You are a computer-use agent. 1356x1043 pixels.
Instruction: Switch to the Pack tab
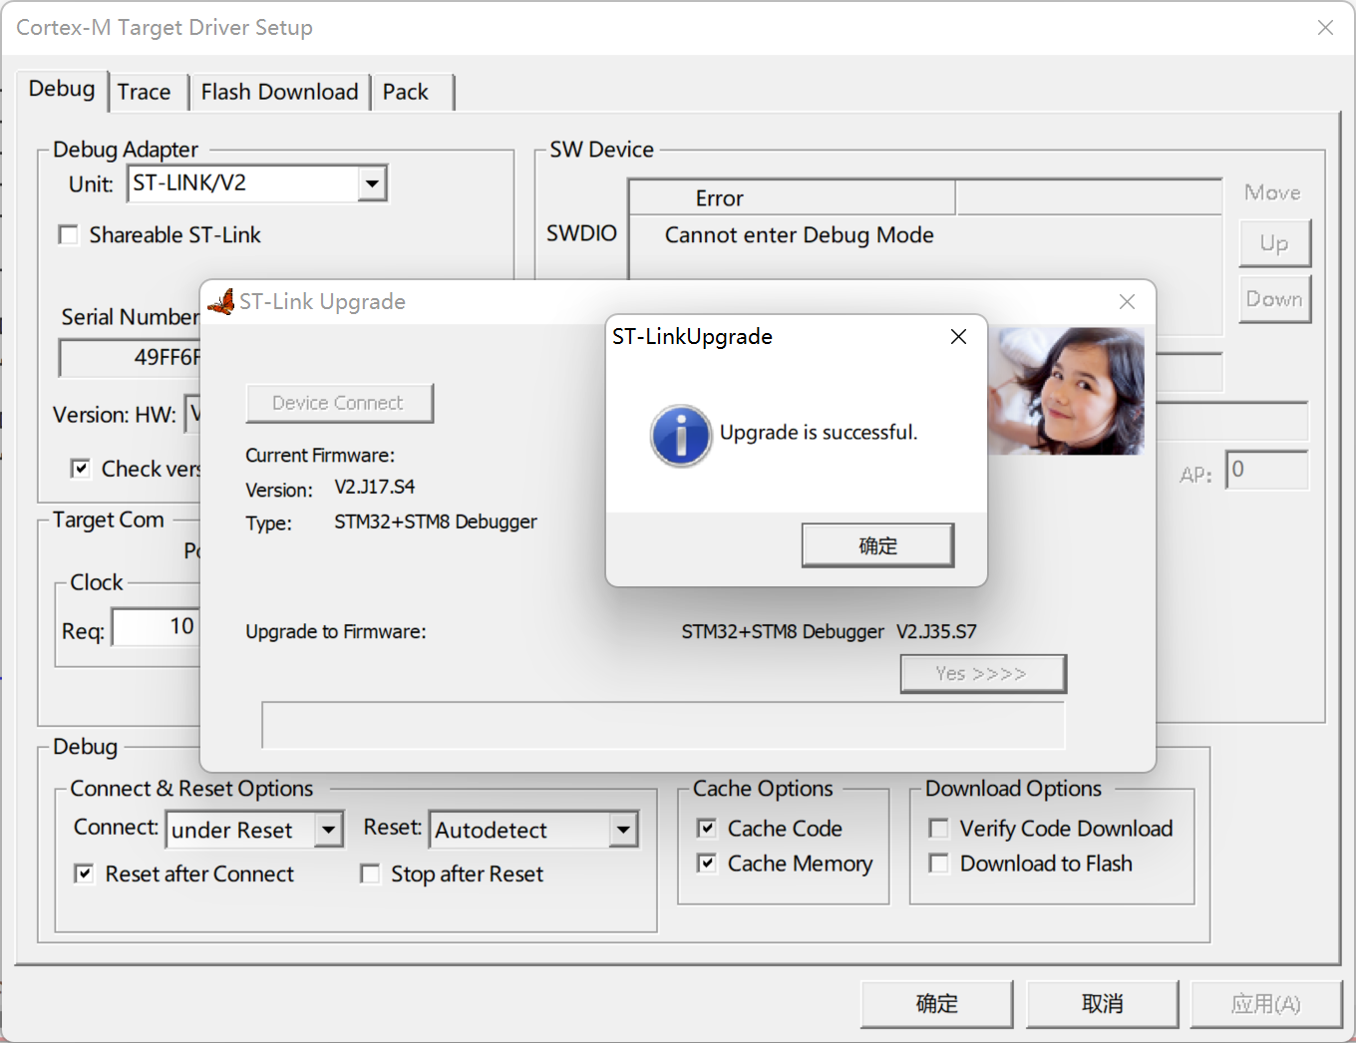[405, 92]
